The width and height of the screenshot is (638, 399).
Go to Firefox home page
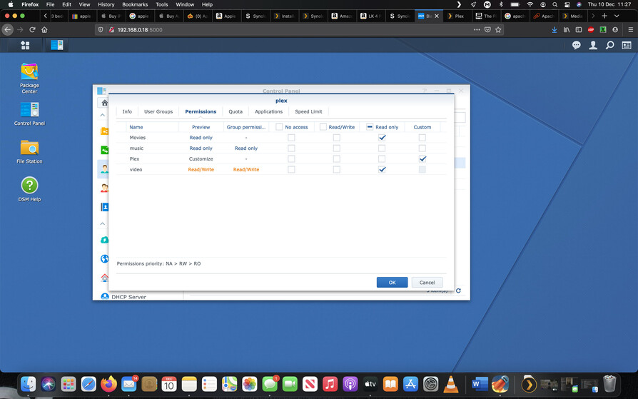(44, 30)
